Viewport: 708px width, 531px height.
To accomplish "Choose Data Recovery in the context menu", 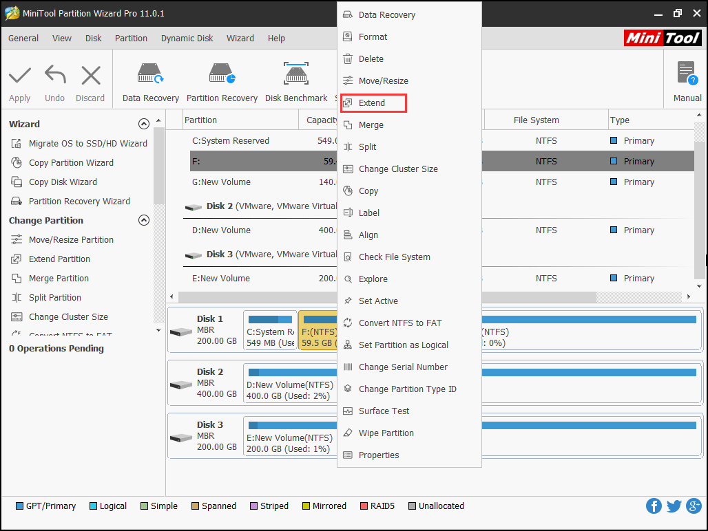I will [409, 15].
